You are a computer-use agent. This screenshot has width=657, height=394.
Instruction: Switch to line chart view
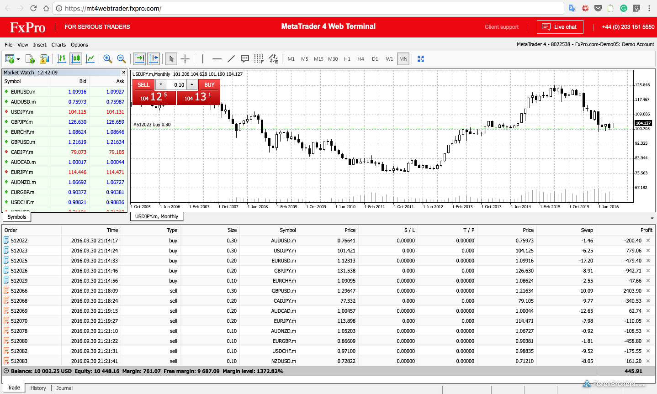tap(90, 59)
